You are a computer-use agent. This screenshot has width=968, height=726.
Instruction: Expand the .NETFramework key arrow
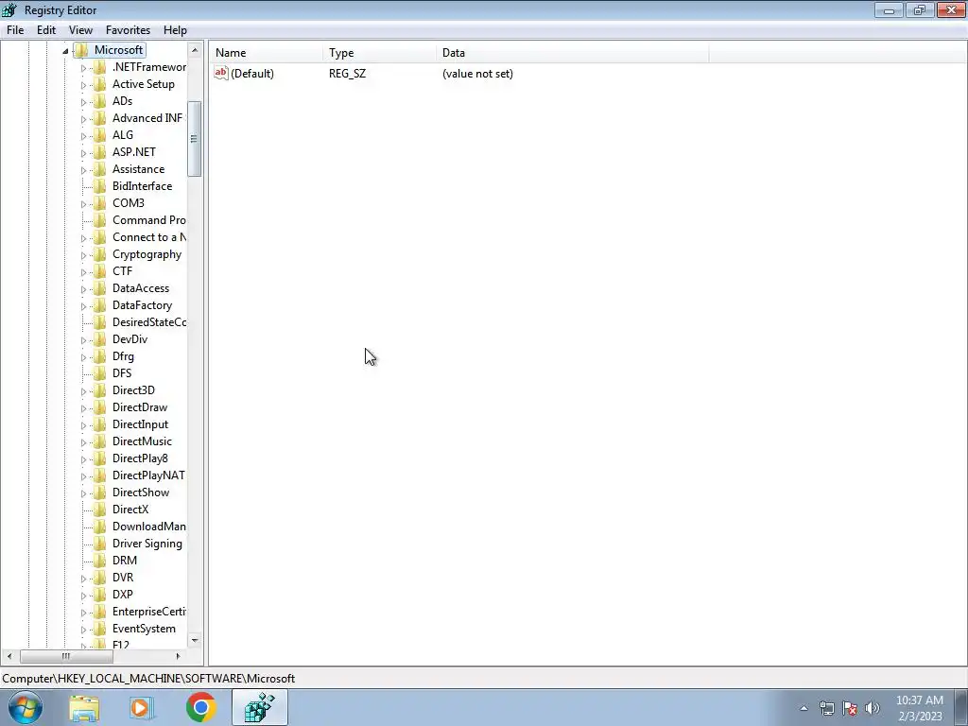[x=83, y=68]
